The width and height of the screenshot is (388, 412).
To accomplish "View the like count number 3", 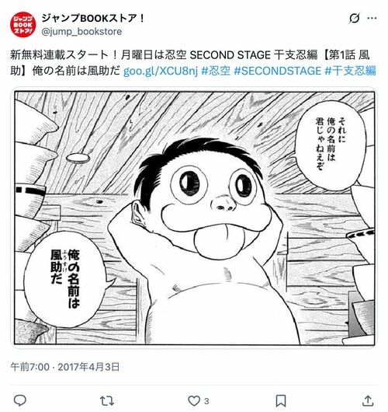I will (206, 401).
